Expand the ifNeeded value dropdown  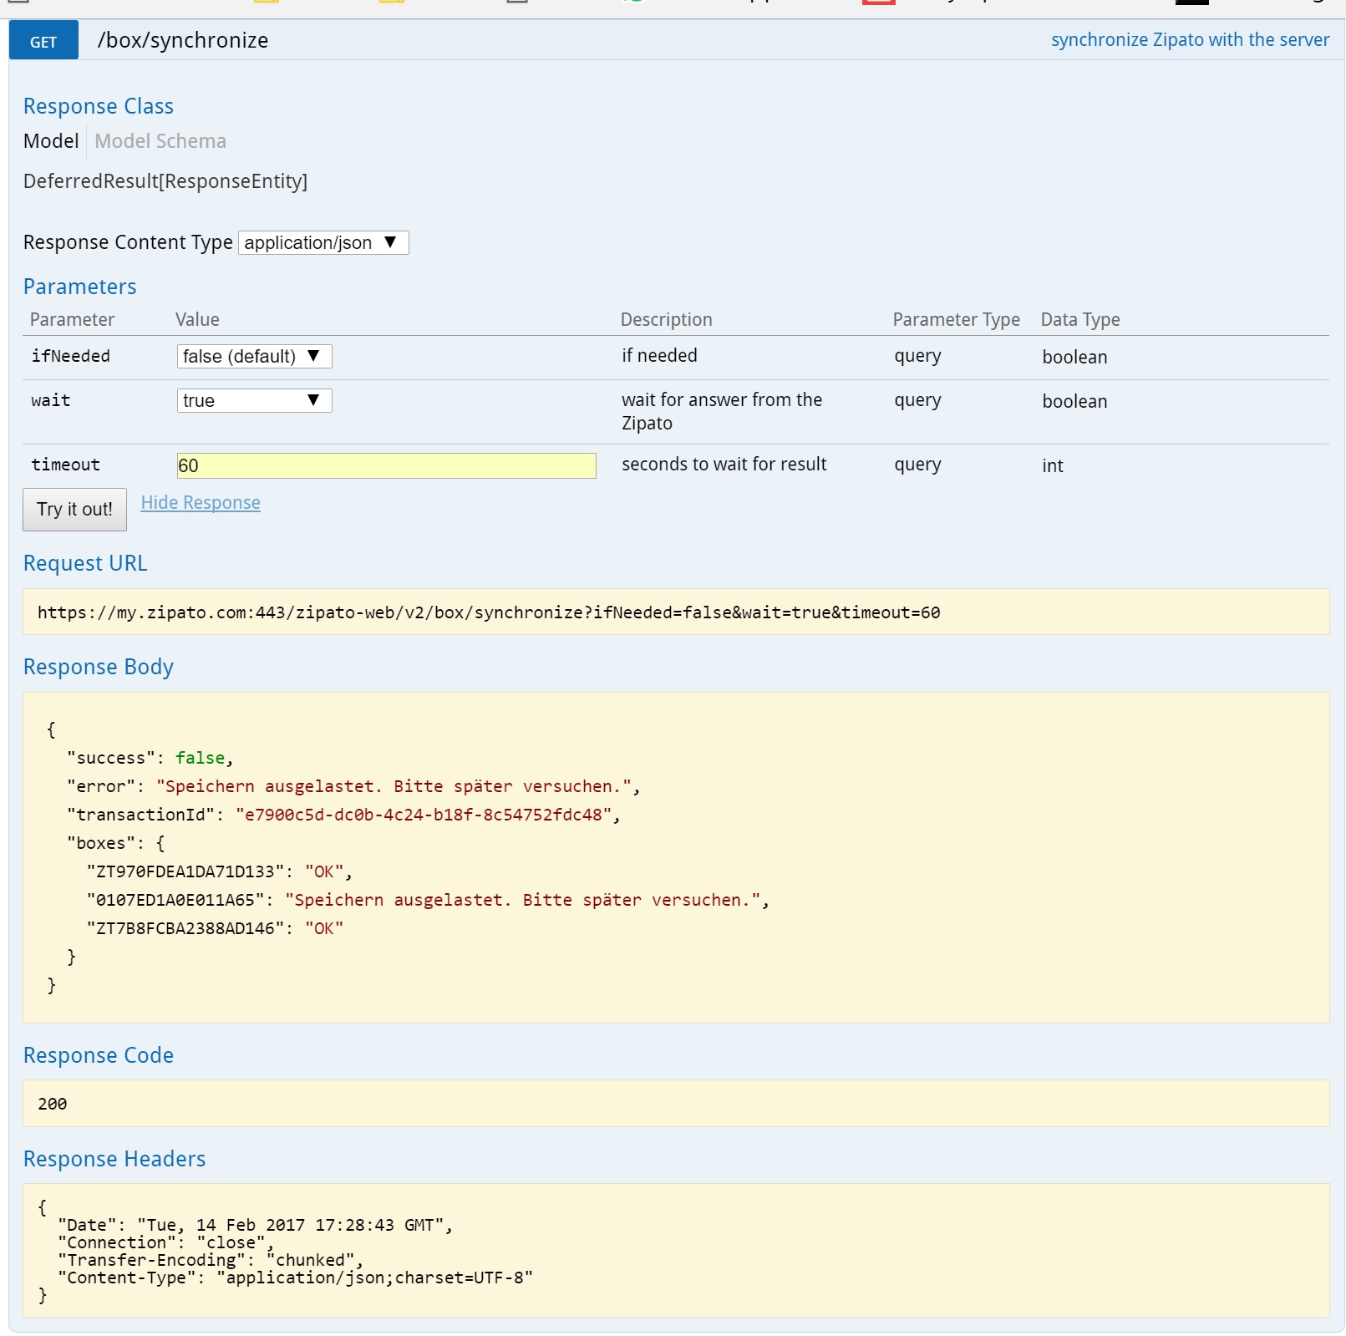coord(254,356)
